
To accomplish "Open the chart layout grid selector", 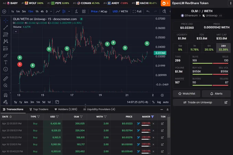I will click(84, 11).
